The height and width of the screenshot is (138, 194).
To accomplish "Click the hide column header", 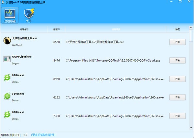I will 178,29.
